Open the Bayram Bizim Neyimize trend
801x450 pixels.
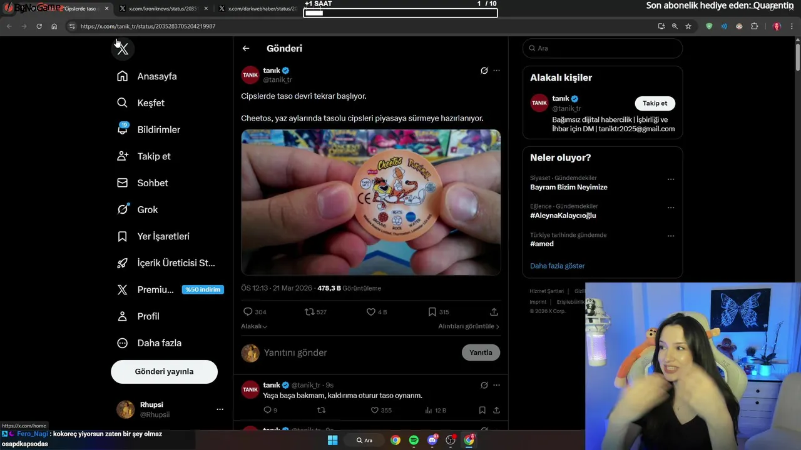coord(569,187)
